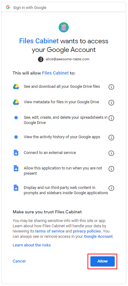The width and height of the screenshot is (128, 286).
Task: Click the info icon beside the activity history permission
Action: (x=111, y=138)
